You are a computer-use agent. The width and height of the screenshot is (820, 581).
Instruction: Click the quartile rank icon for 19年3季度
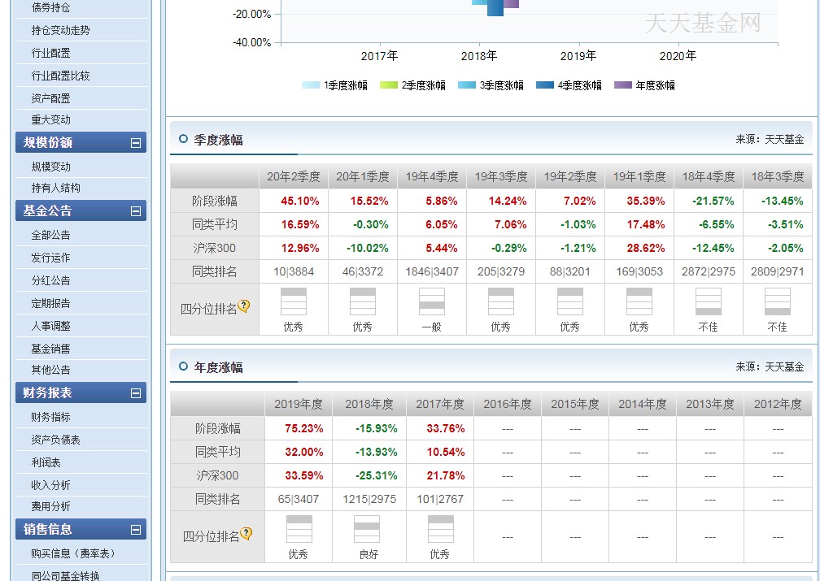point(500,301)
